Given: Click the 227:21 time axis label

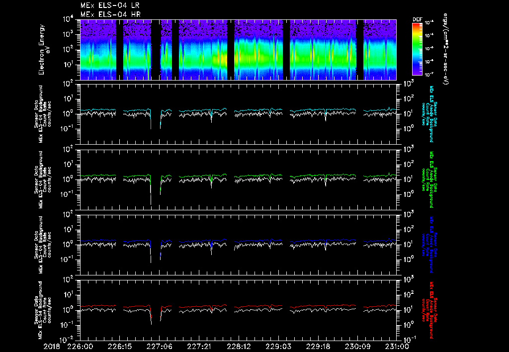Looking at the screenshot, I should 199,347.
